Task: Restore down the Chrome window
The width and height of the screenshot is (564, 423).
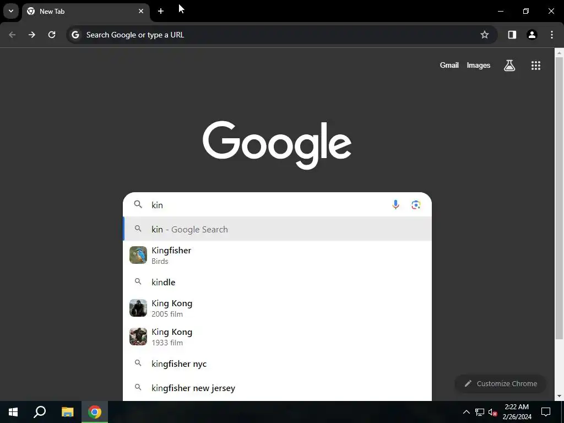Action: coord(526,11)
